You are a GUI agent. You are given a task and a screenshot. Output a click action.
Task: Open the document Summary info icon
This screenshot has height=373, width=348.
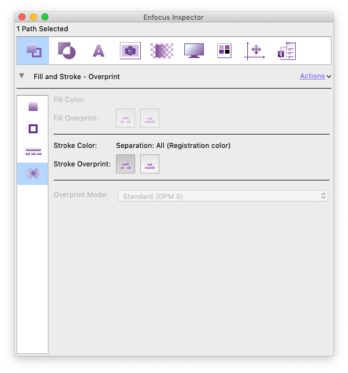point(287,51)
